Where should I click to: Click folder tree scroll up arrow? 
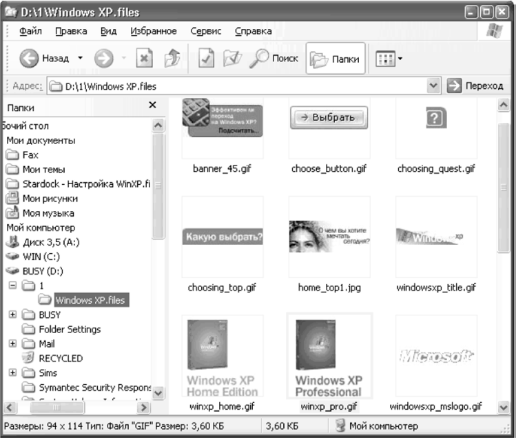click(158, 126)
